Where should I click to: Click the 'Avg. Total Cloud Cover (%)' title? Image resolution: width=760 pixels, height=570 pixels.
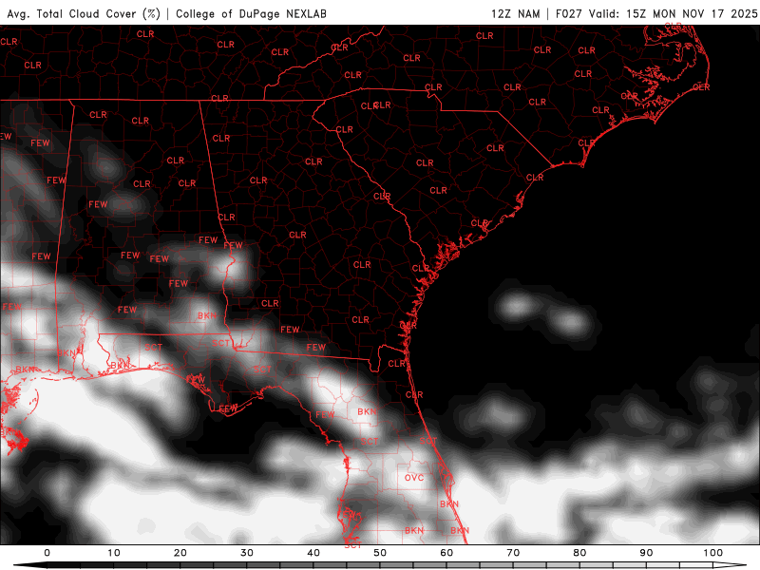point(84,13)
